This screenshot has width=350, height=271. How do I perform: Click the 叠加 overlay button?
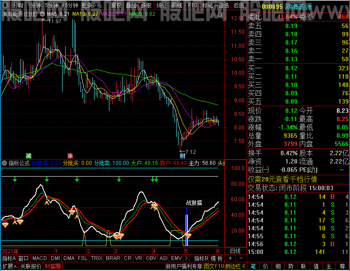click(131, 5)
